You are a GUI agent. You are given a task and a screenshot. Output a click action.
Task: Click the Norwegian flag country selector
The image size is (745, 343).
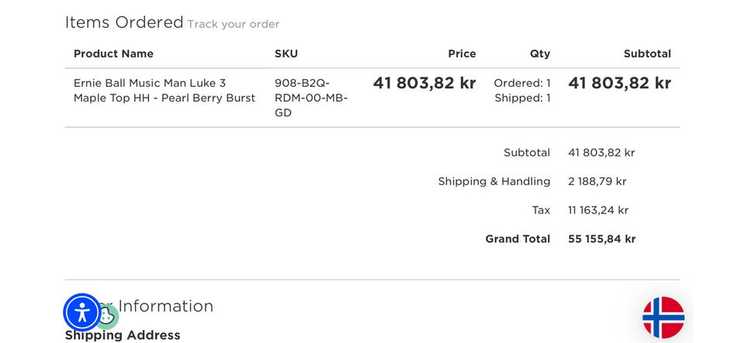(x=663, y=317)
